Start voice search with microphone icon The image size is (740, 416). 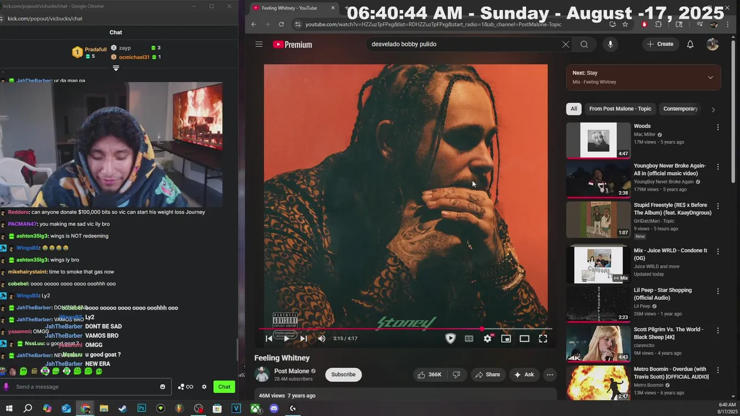(x=610, y=44)
